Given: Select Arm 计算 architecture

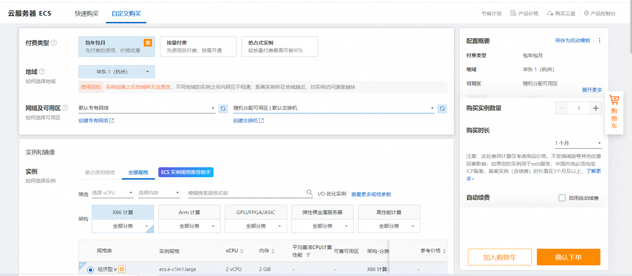Looking at the screenshot, I should 189,212.
